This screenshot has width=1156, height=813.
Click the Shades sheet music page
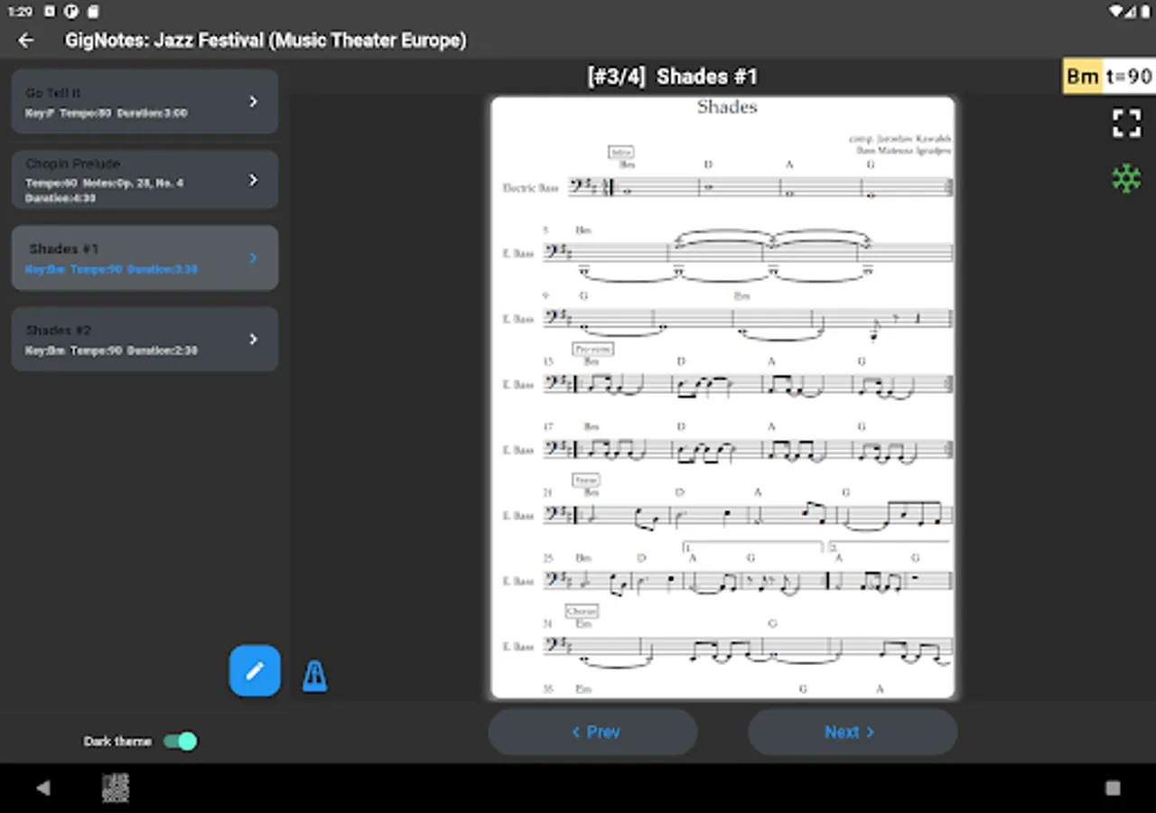[x=722, y=397]
